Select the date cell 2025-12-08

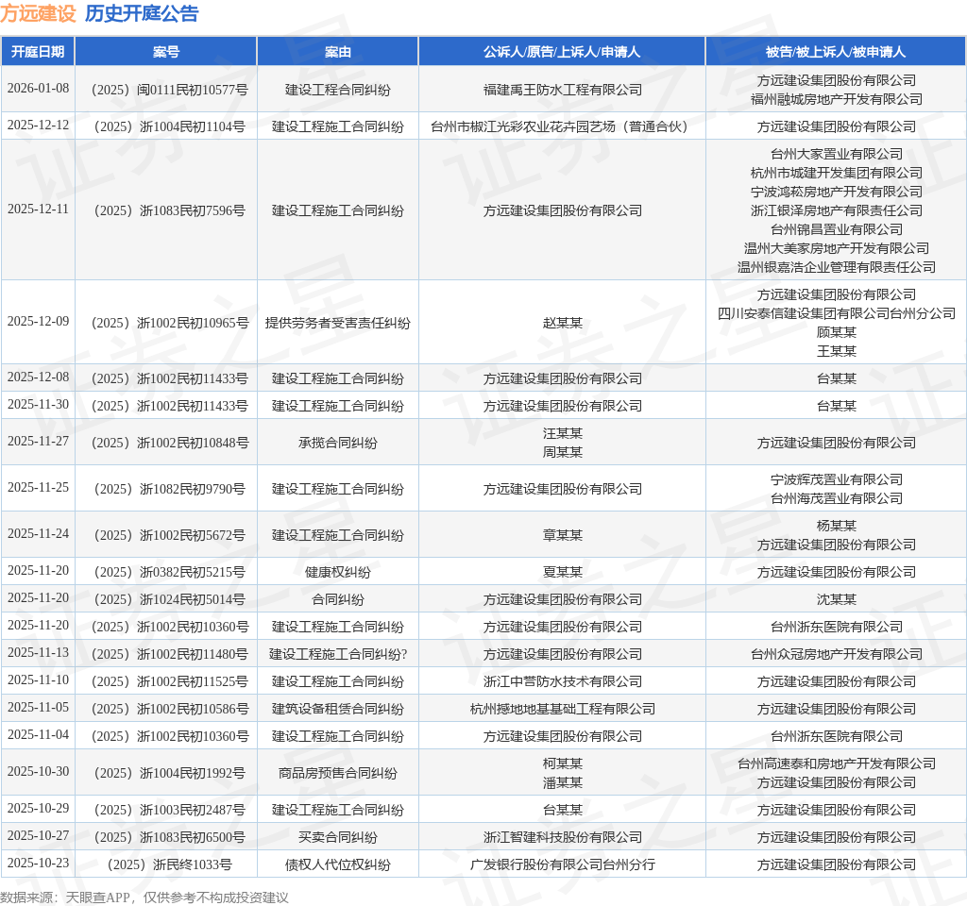coord(38,377)
